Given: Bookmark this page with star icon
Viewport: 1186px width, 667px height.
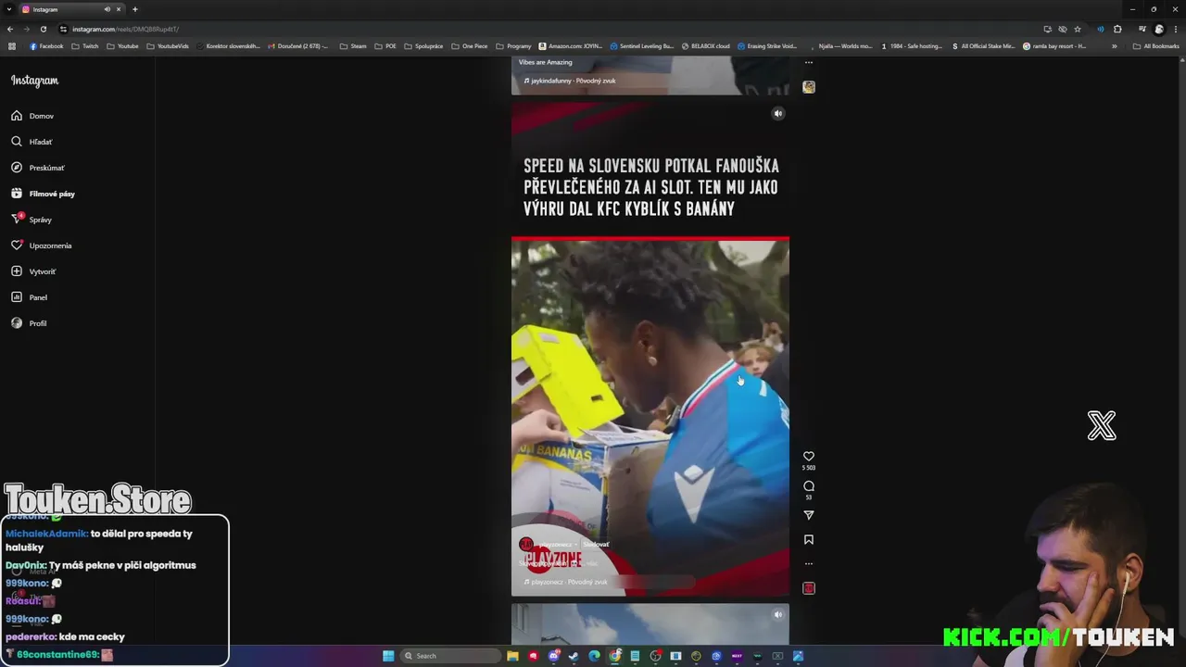Looking at the screenshot, I should (1078, 29).
